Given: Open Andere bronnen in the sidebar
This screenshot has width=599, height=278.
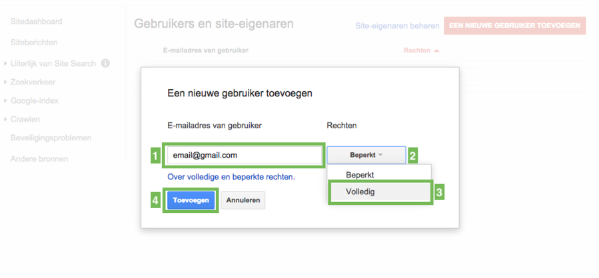Looking at the screenshot, I should pos(39,159).
